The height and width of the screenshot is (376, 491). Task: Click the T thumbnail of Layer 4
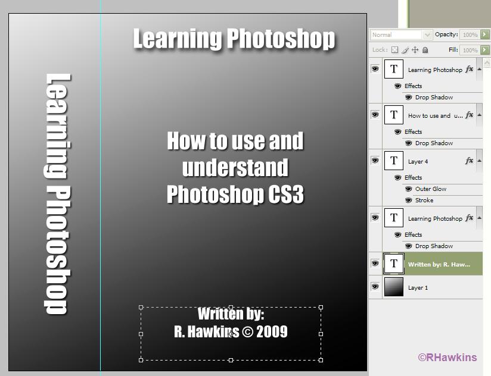click(393, 161)
